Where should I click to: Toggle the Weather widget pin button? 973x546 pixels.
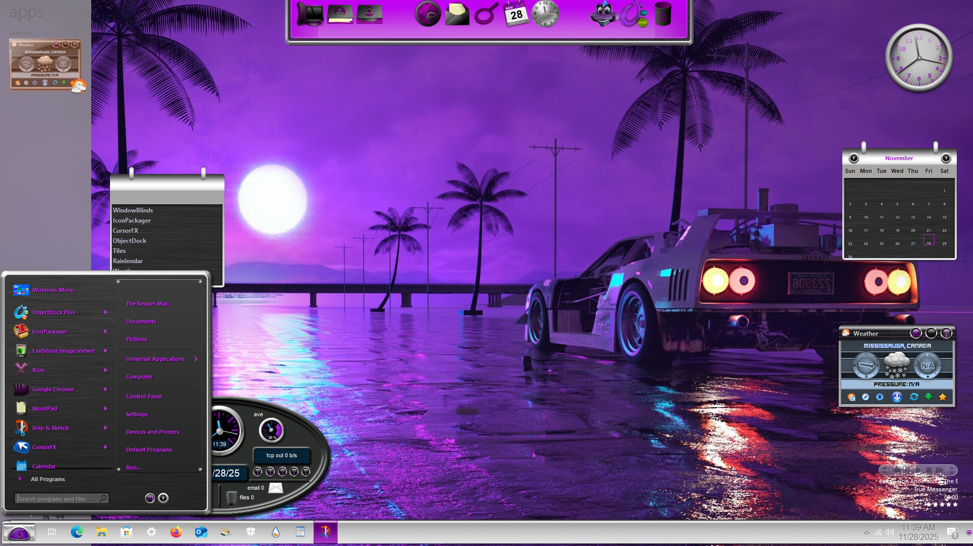pyautogui.click(x=946, y=333)
